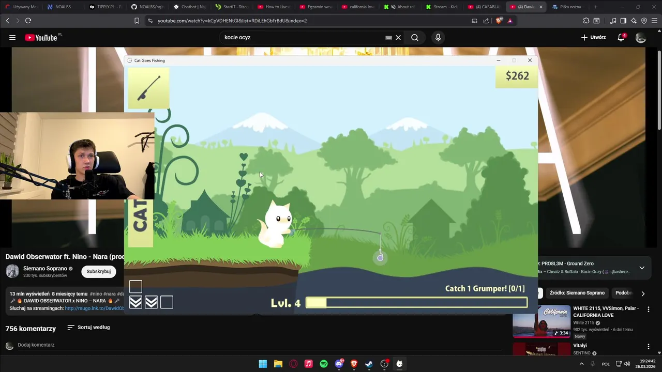
Task: Open the CALIFORNIA LOVE video thumbnail
Action: (541, 321)
